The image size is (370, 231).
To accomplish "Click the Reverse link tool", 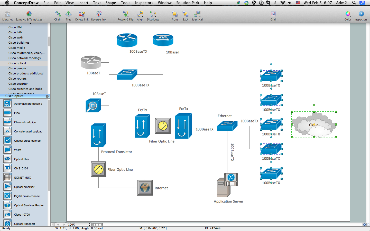I will coord(99,16).
